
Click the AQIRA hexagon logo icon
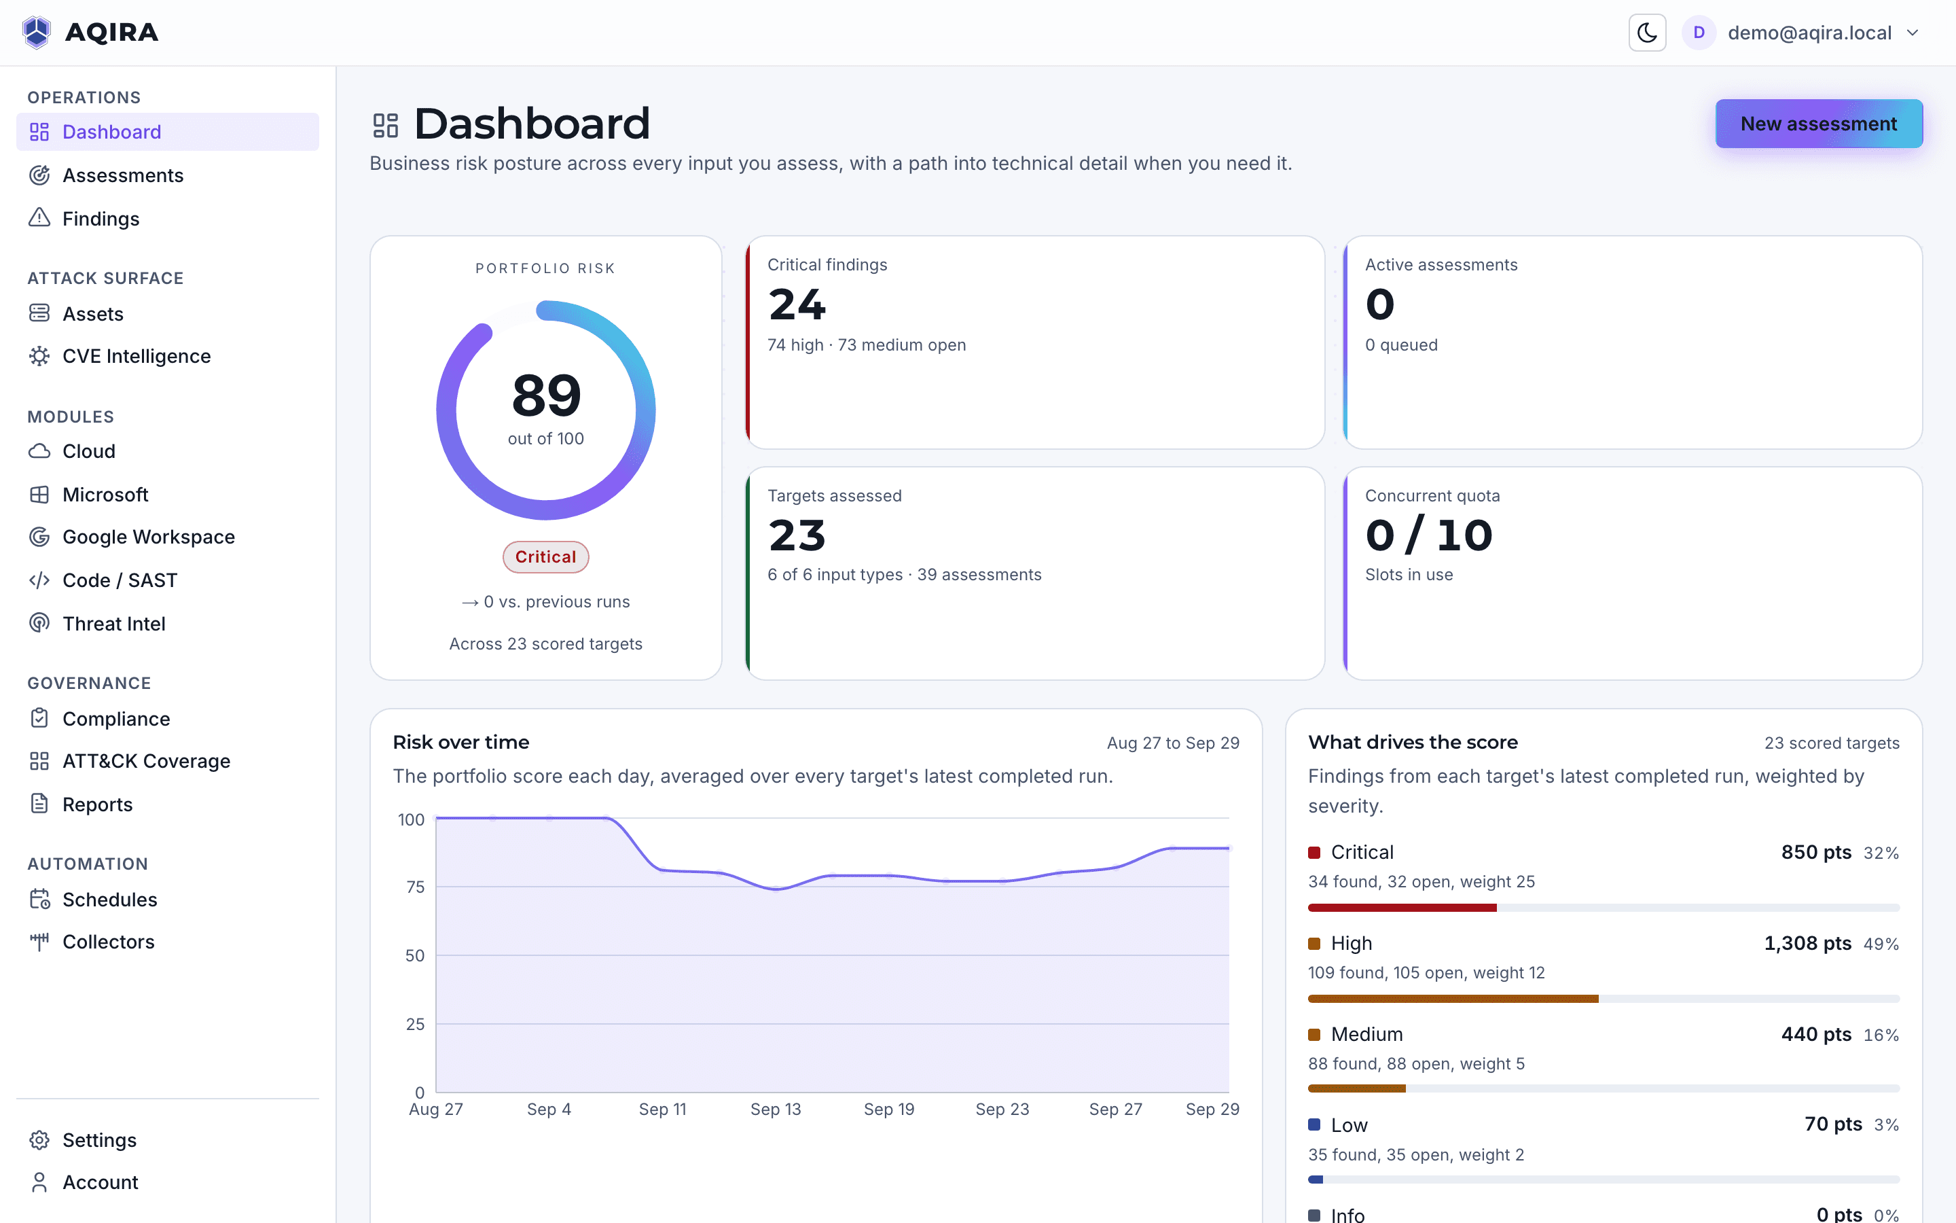coord(37,33)
